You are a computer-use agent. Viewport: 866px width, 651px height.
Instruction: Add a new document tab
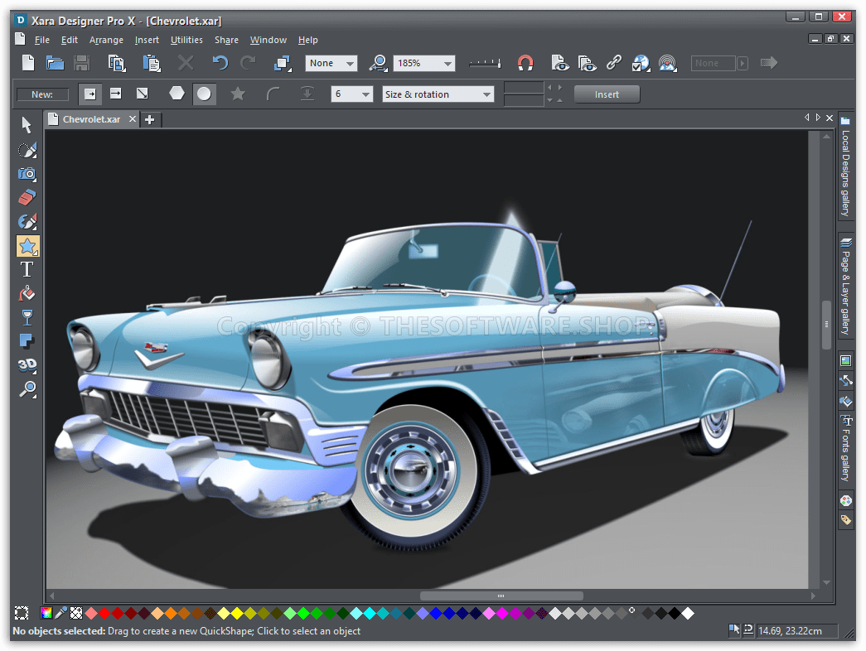[x=150, y=119]
